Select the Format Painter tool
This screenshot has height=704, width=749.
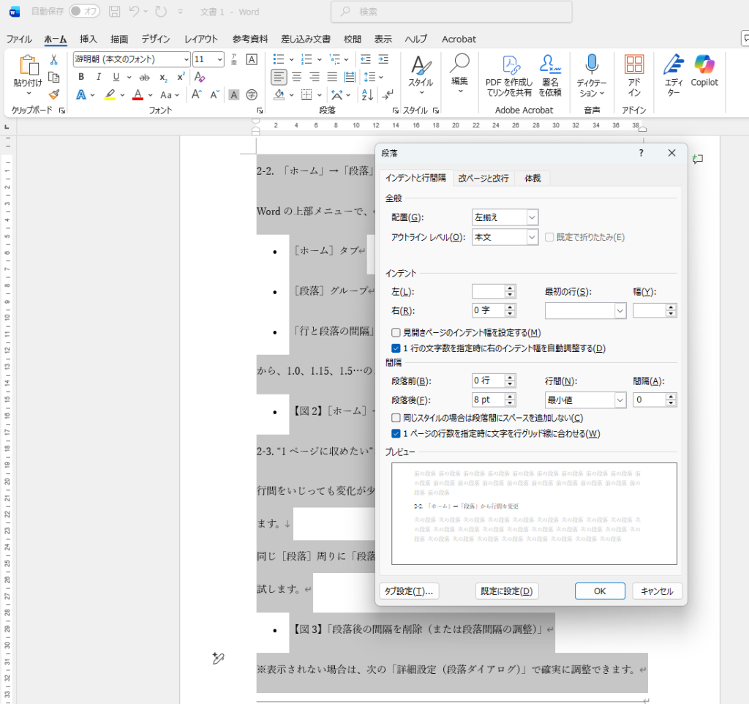[x=53, y=94]
